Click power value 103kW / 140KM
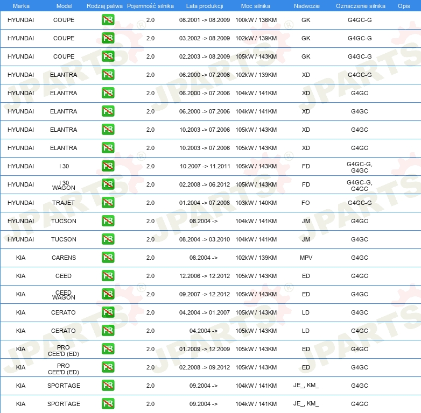This screenshot has width=421, height=413. pos(256,203)
